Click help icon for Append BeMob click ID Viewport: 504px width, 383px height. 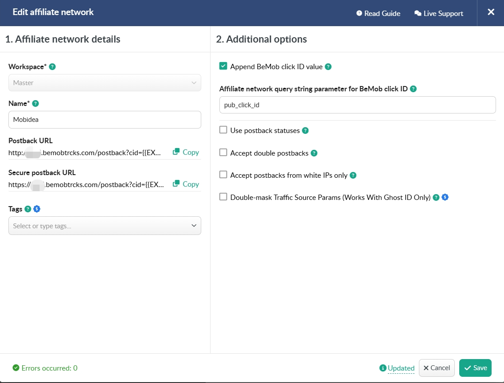[328, 67]
